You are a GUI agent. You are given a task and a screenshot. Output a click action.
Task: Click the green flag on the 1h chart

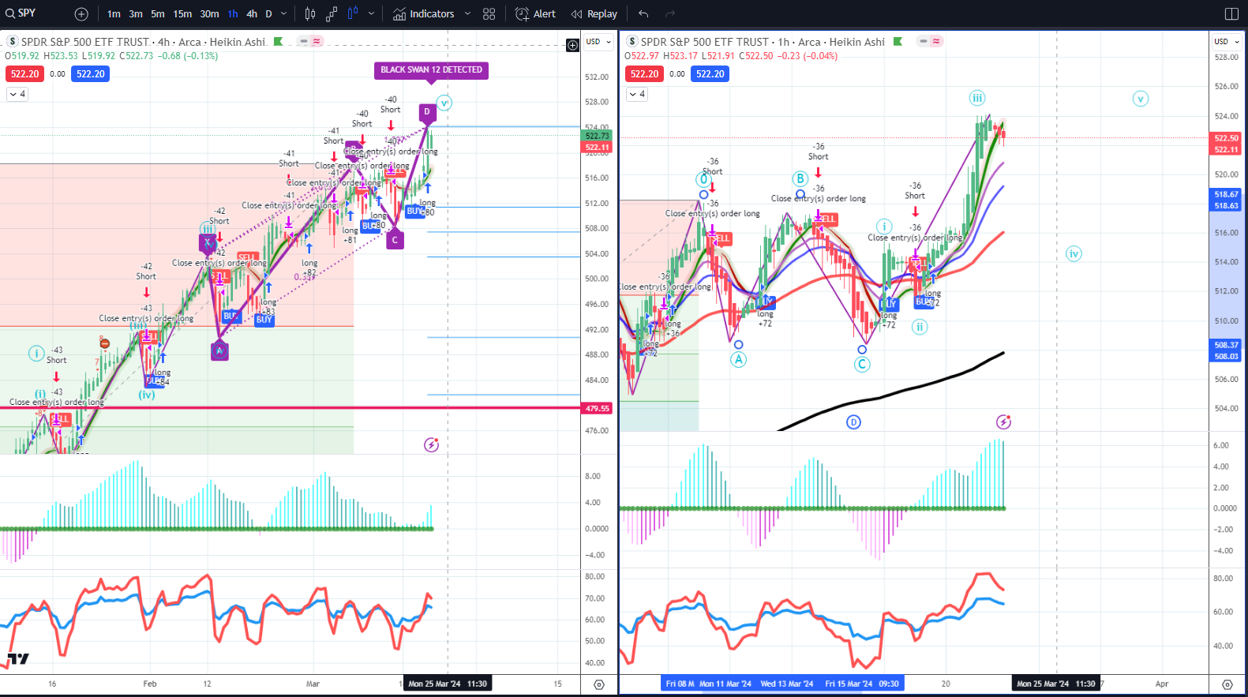pyautogui.click(x=898, y=42)
